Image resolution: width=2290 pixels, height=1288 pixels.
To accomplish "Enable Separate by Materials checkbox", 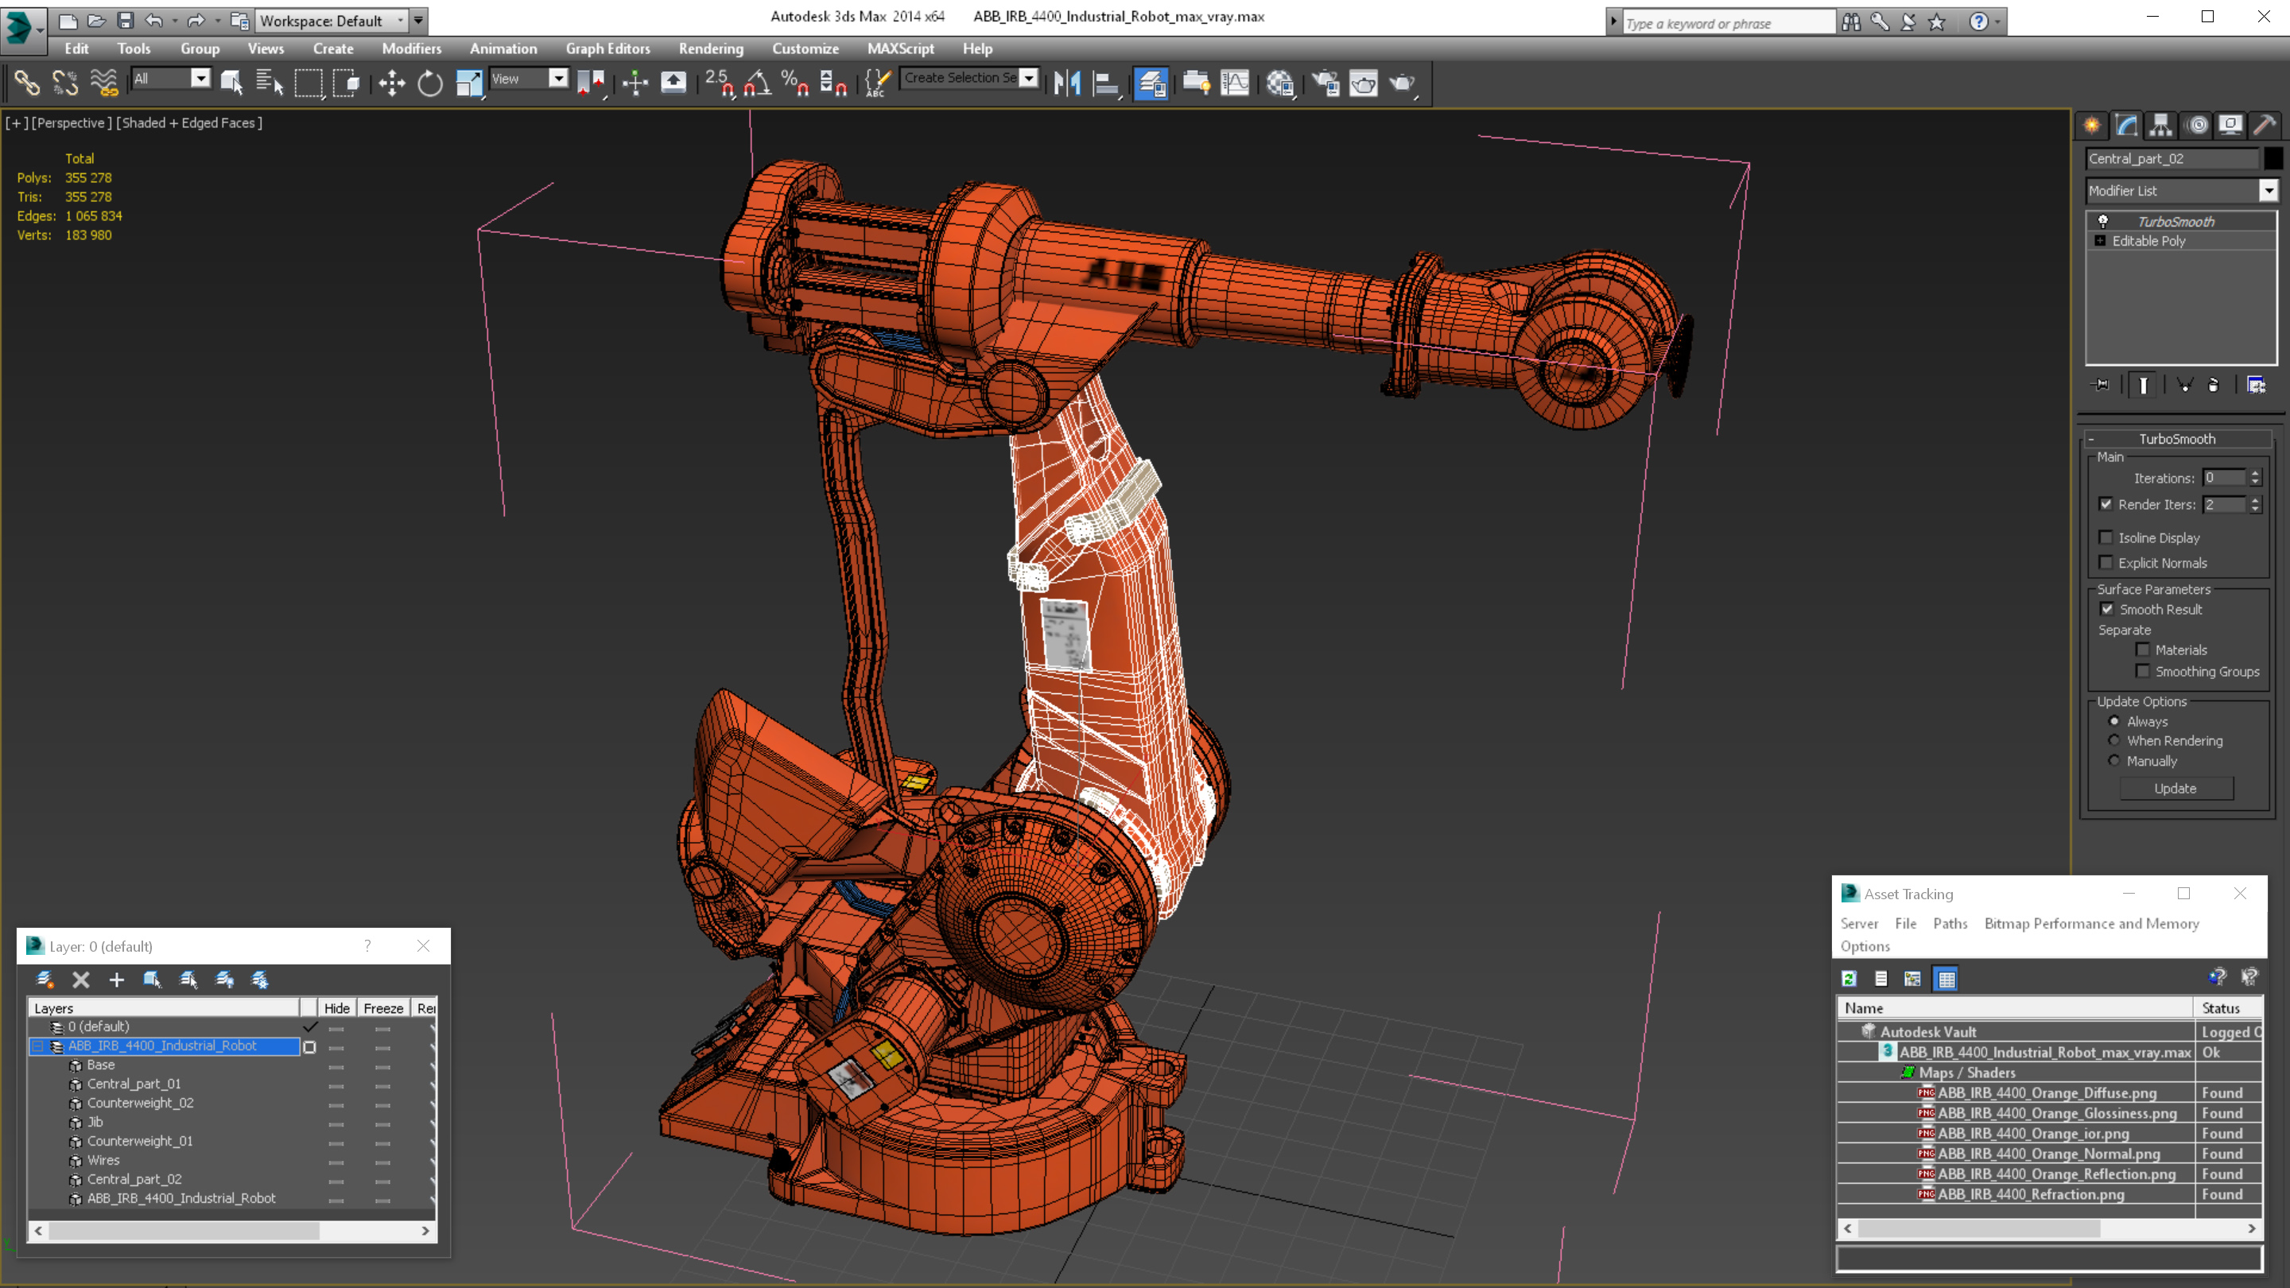I will coord(2144,650).
